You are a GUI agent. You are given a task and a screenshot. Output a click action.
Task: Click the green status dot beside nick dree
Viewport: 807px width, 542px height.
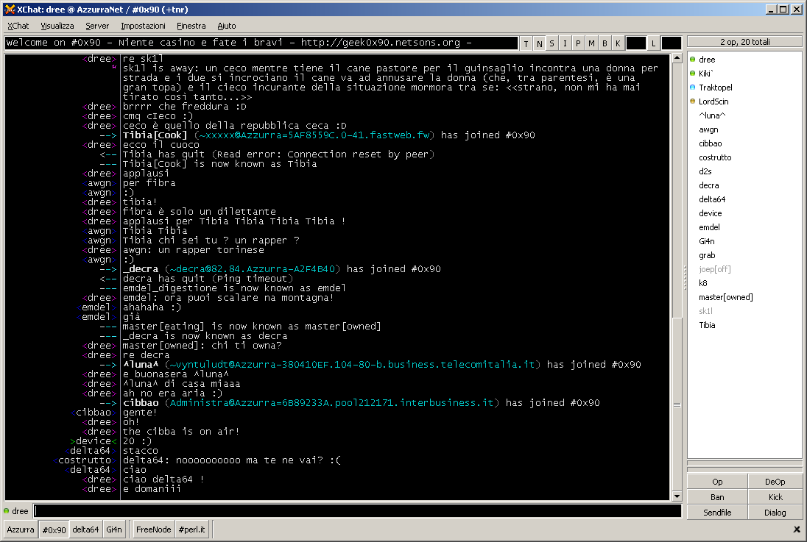6,511
